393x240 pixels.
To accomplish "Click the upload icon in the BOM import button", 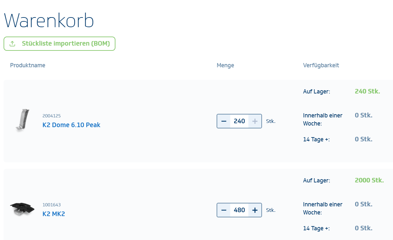I will [x=12, y=44].
